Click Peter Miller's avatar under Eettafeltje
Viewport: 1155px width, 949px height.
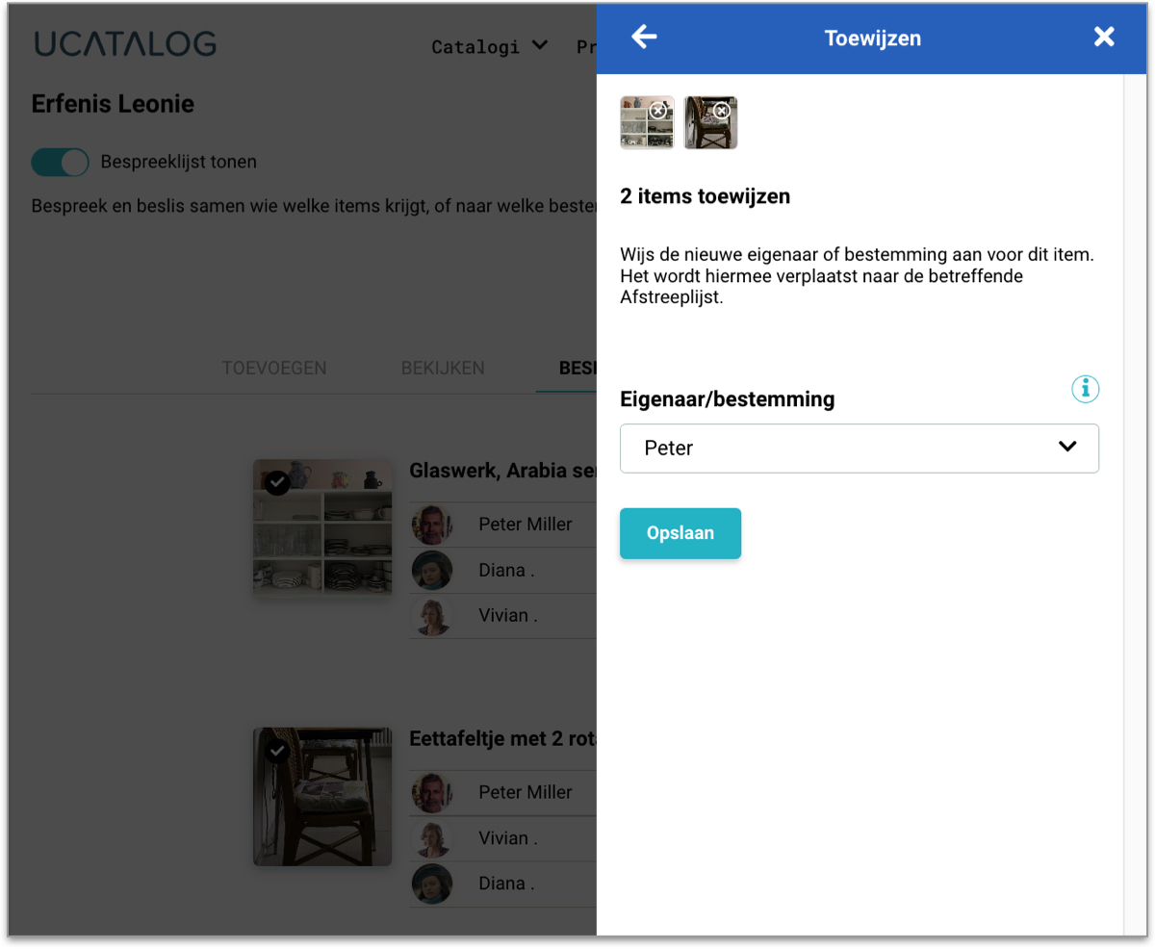point(432,792)
